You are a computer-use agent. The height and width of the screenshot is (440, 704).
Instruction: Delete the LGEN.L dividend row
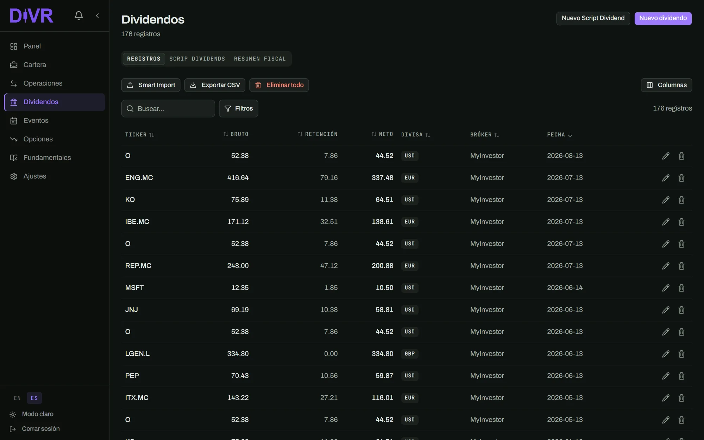click(681, 354)
